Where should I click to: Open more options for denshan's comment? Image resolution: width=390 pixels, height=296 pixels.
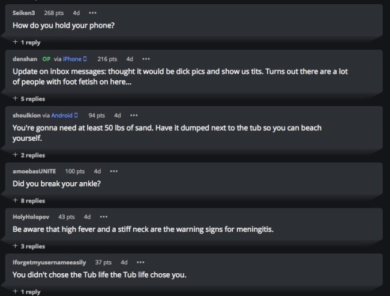pos(146,59)
